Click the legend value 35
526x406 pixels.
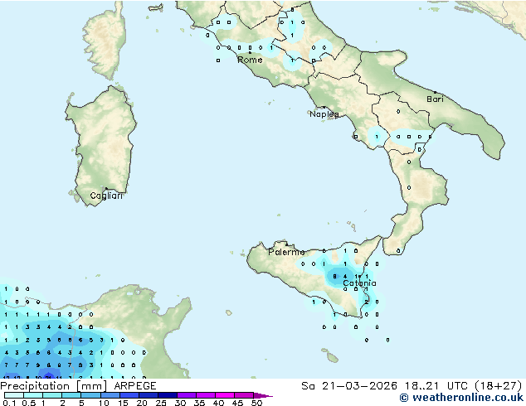(x=199, y=403)
